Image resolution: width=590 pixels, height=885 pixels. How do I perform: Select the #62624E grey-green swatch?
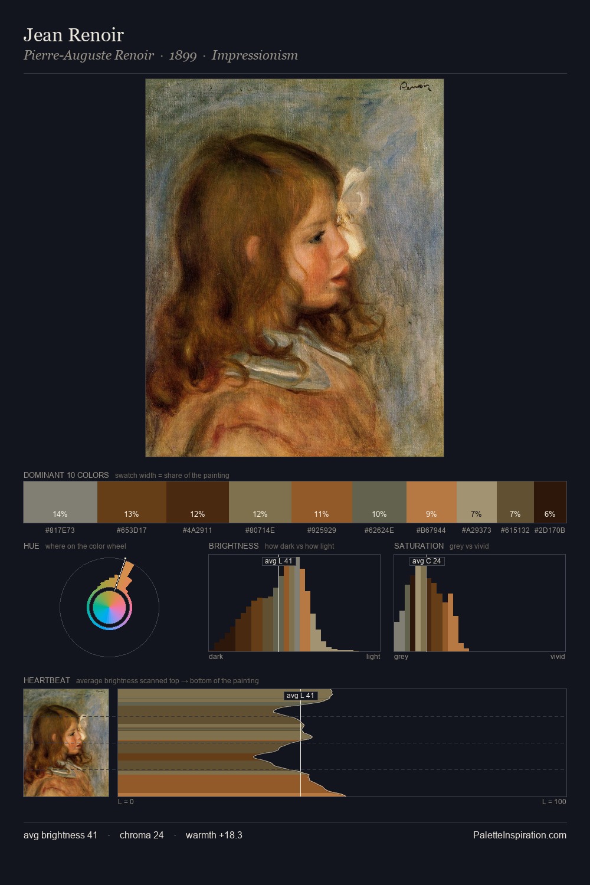click(379, 502)
